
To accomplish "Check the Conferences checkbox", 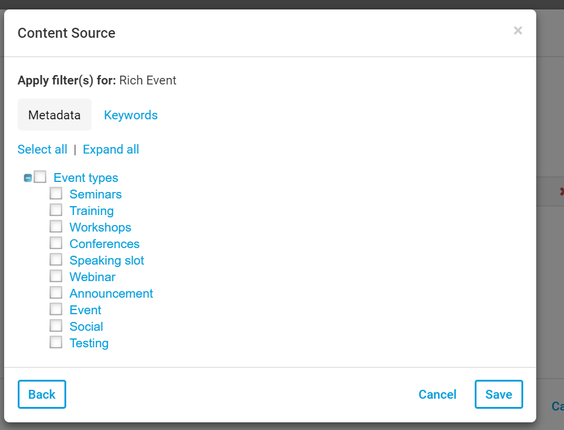I will [x=56, y=243].
